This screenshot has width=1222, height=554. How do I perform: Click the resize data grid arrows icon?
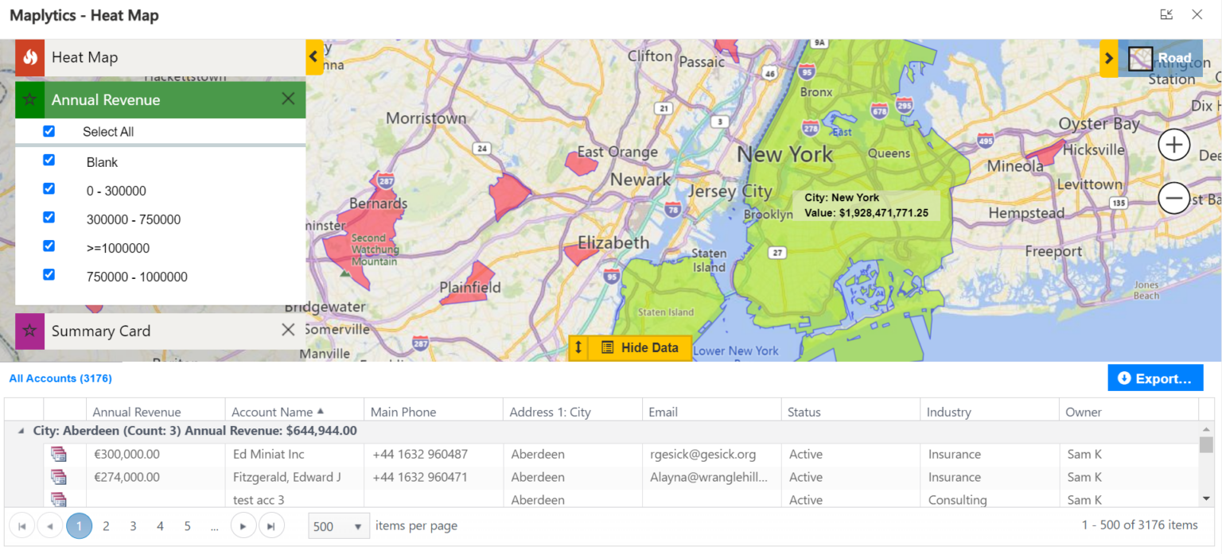pos(578,348)
